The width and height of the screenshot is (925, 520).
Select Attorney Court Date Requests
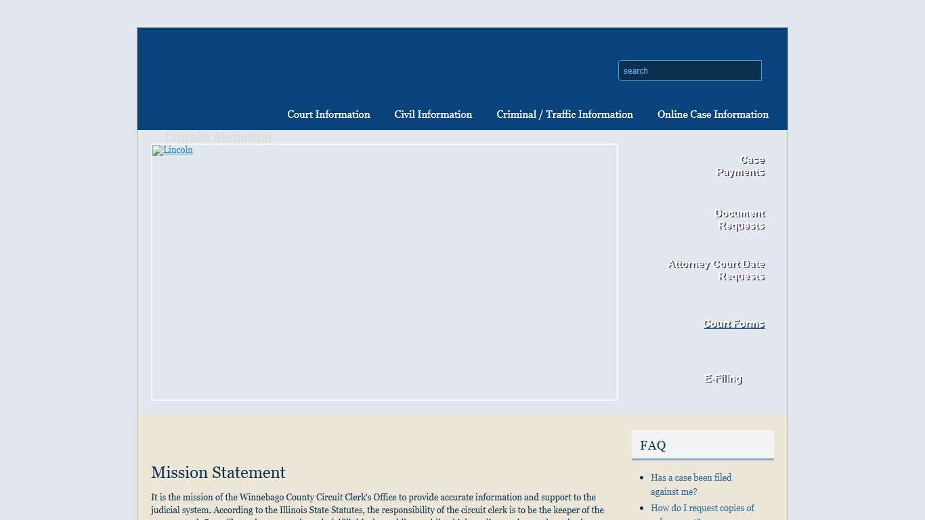click(716, 270)
